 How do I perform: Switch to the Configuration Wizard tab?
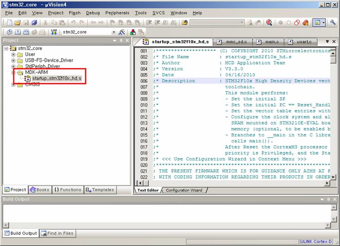pyautogui.click(x=184, y=190)
